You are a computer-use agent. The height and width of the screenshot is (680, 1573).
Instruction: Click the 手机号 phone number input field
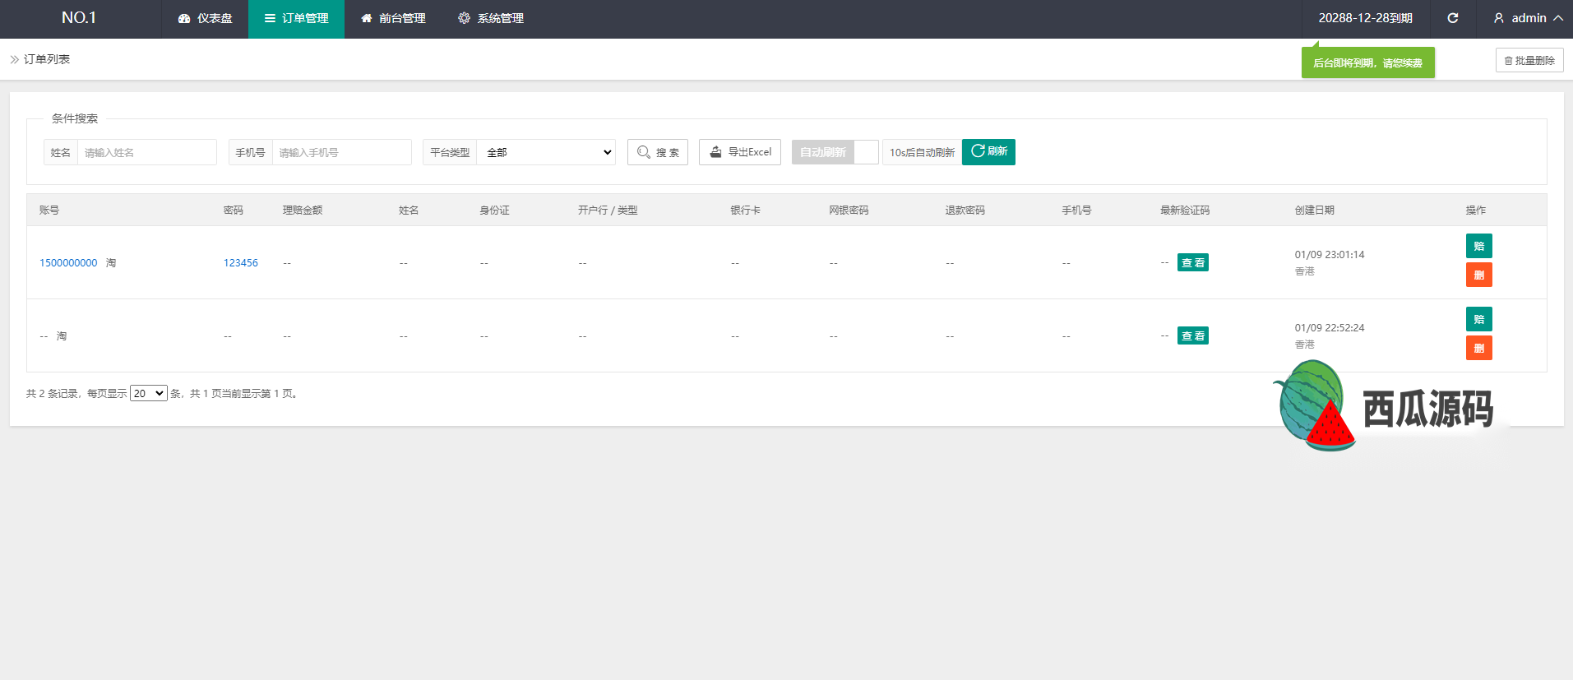coord(341,152)
